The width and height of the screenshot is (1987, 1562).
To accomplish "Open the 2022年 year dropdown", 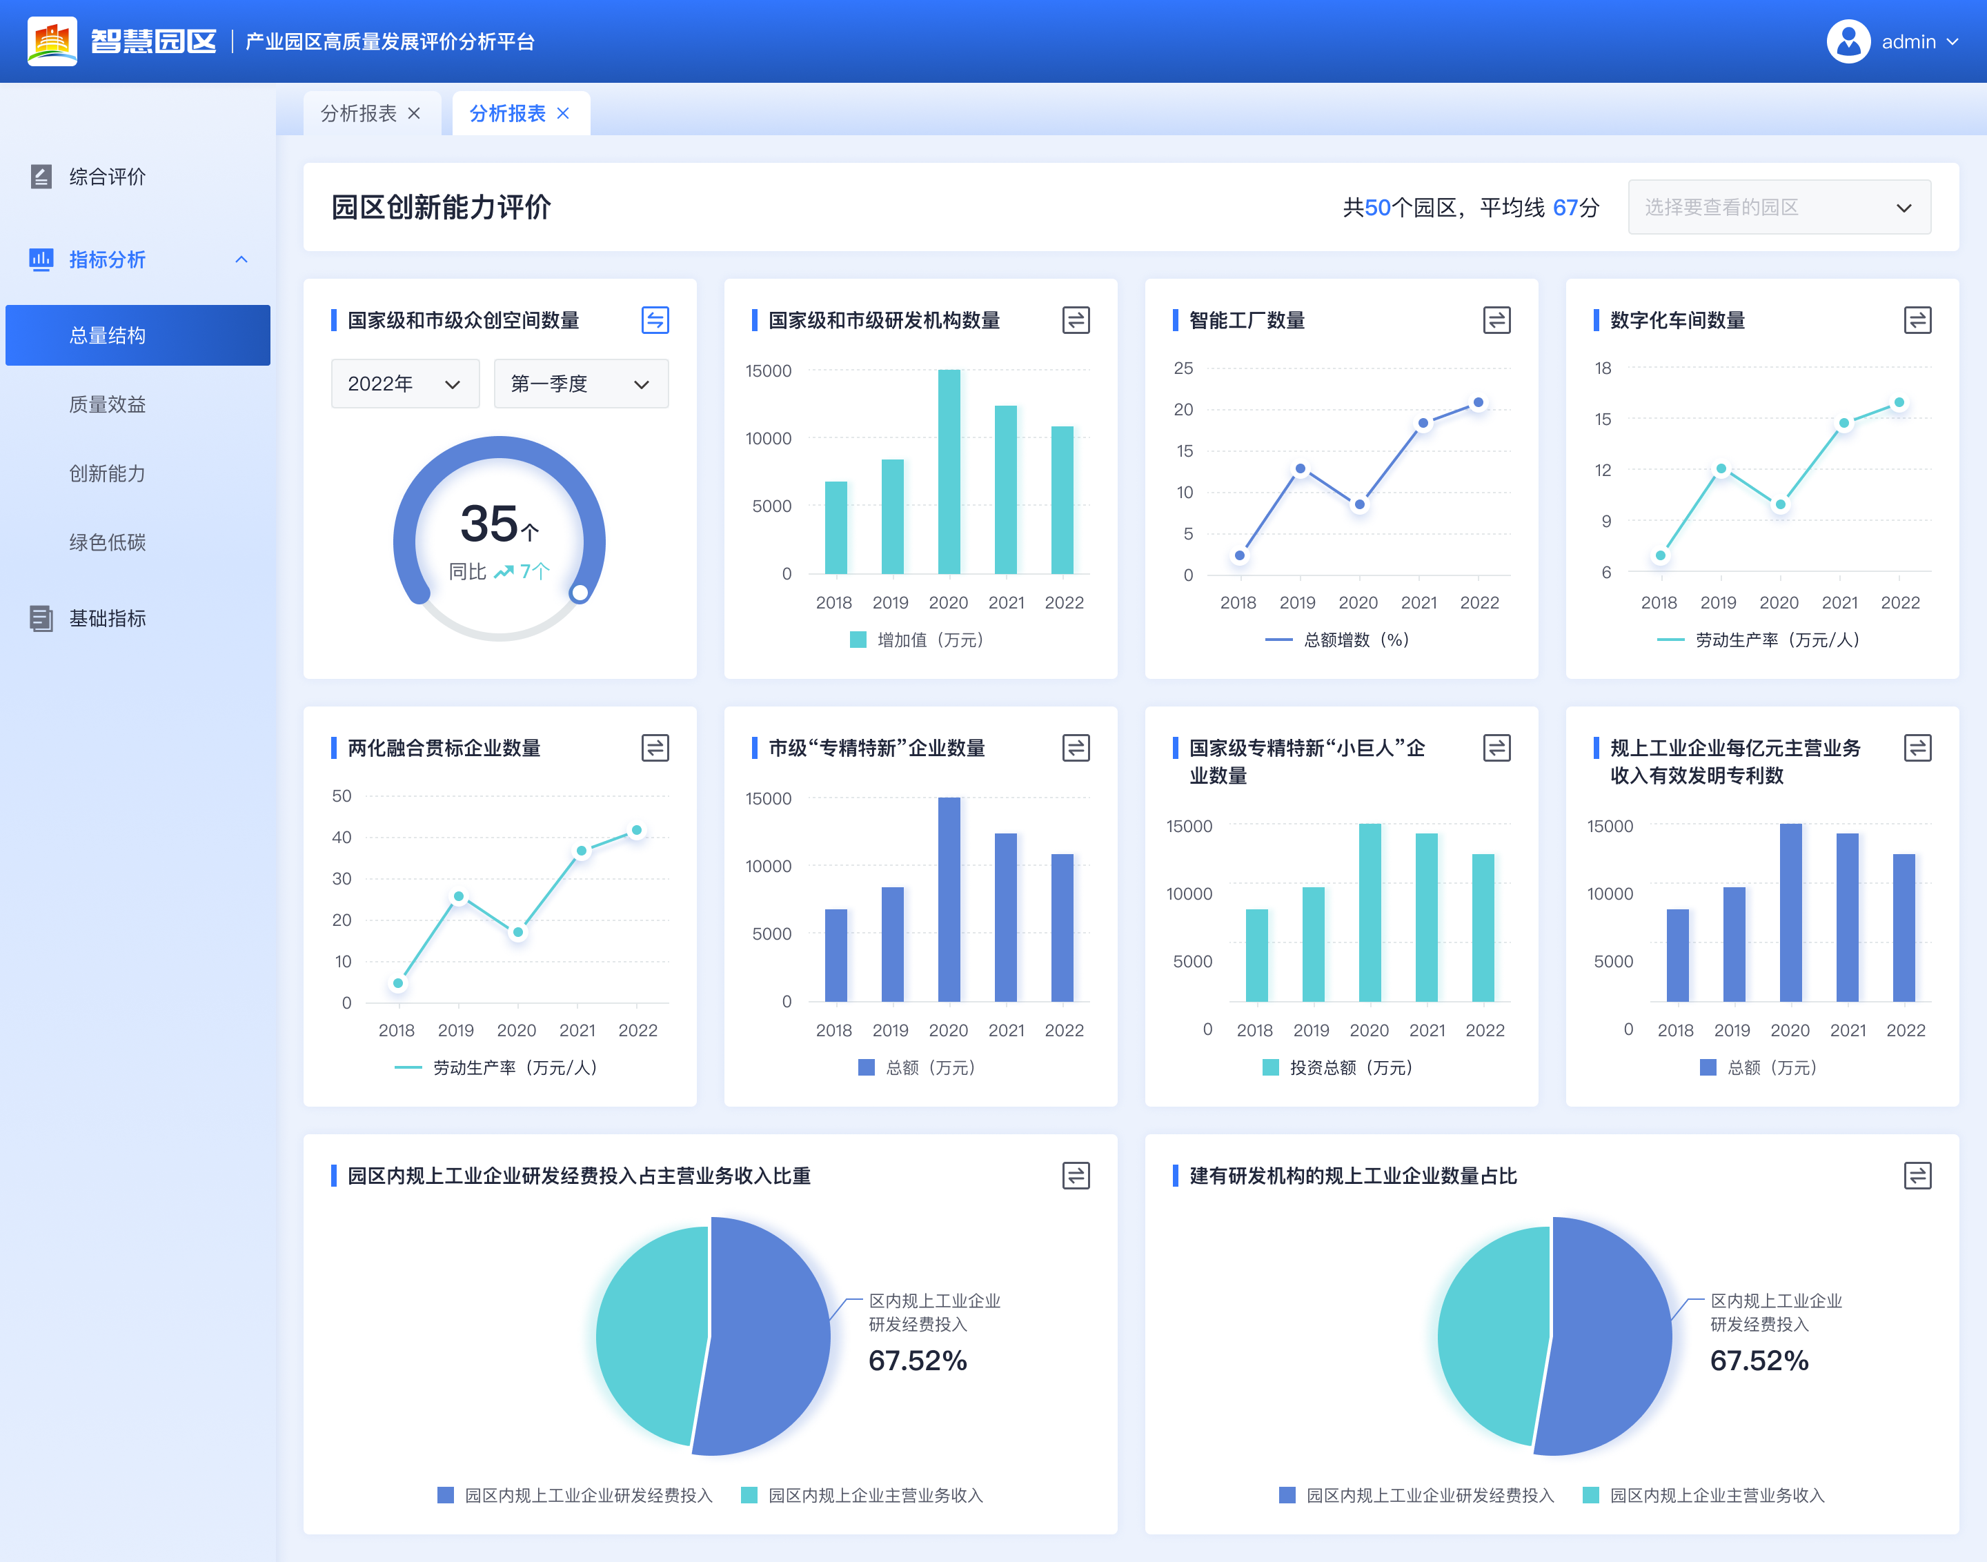I will (404, 384).
